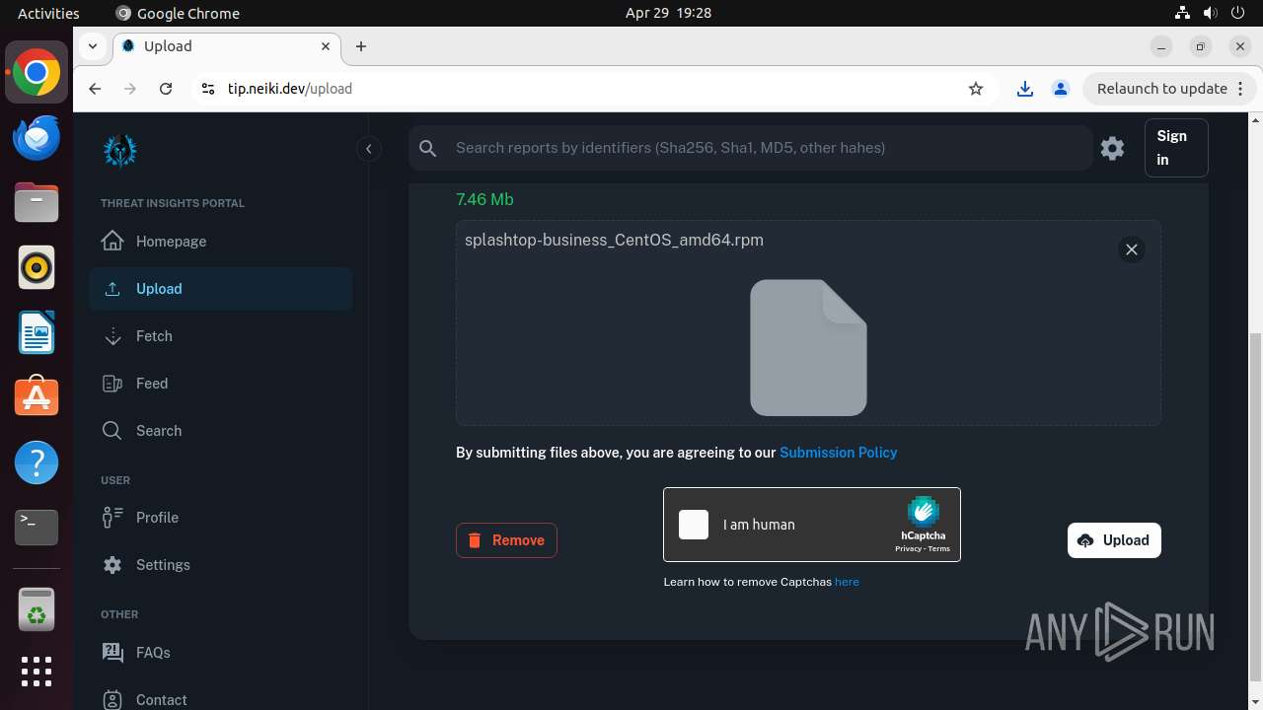Screen dimensions: 1263x710
Task: Open the hCaptcha Privacy link
Action: click(908, 548)
